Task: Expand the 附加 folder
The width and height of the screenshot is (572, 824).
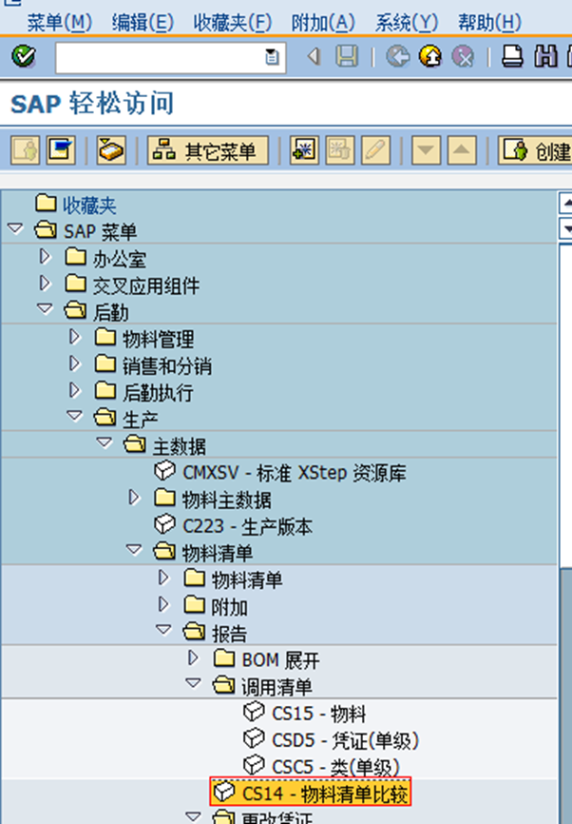Action: [x=164, y=605]
